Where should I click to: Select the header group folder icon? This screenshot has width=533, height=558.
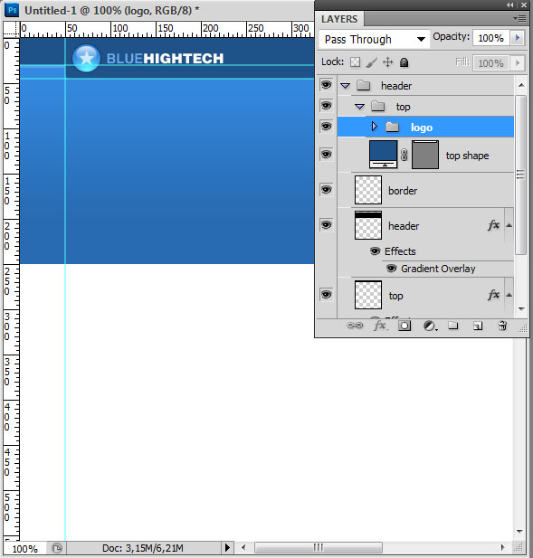point(364,85)
